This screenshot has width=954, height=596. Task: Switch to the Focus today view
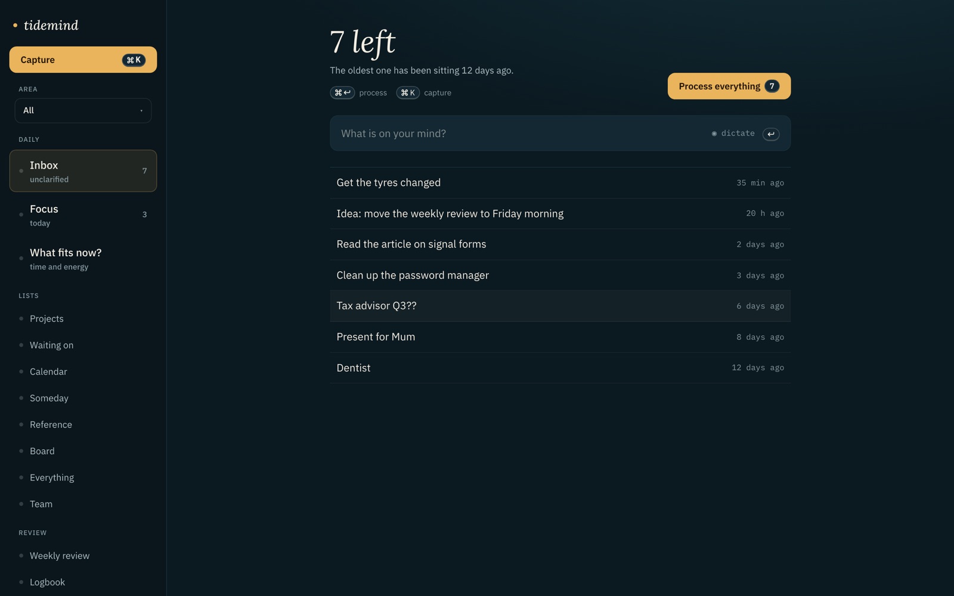tap(83, 215)
